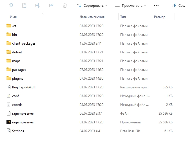Image resolution: width=185 pixels, height=168 pixels.
Task: Click the Rename icon in the toolbar
Action: tap(38, 5)
